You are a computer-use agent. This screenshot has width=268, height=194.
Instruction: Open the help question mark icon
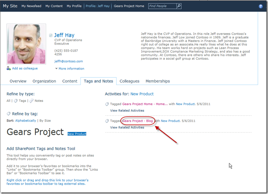click(x=261, y=6)
